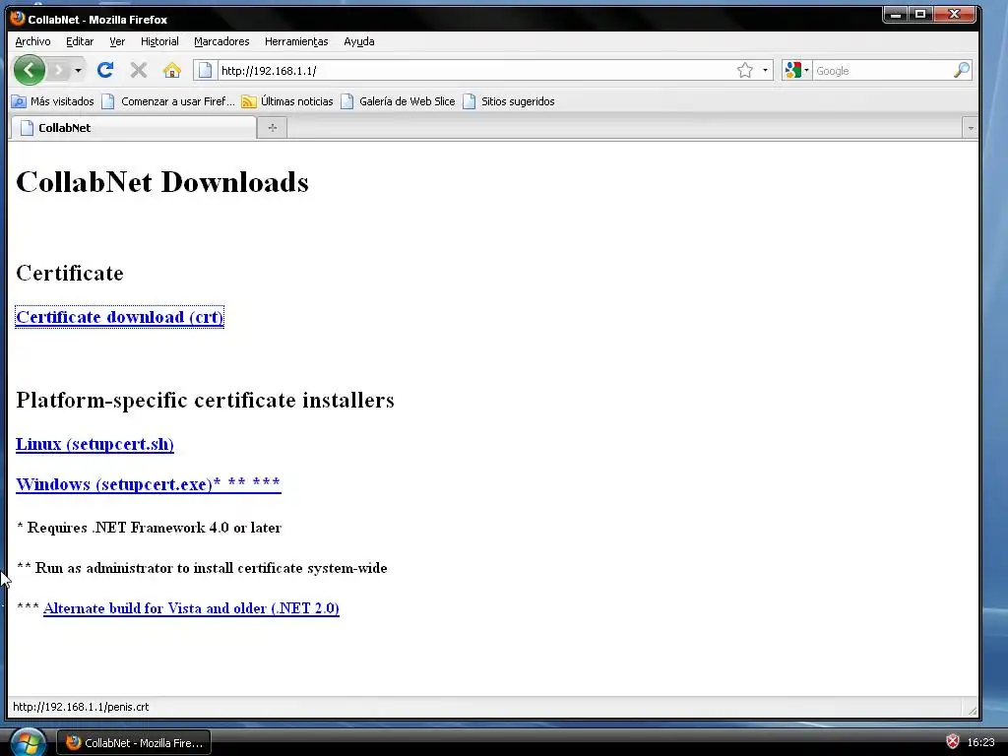Open the Ayuda menu
Viewport: 1008px width, 756px height.
pos(358,41)
